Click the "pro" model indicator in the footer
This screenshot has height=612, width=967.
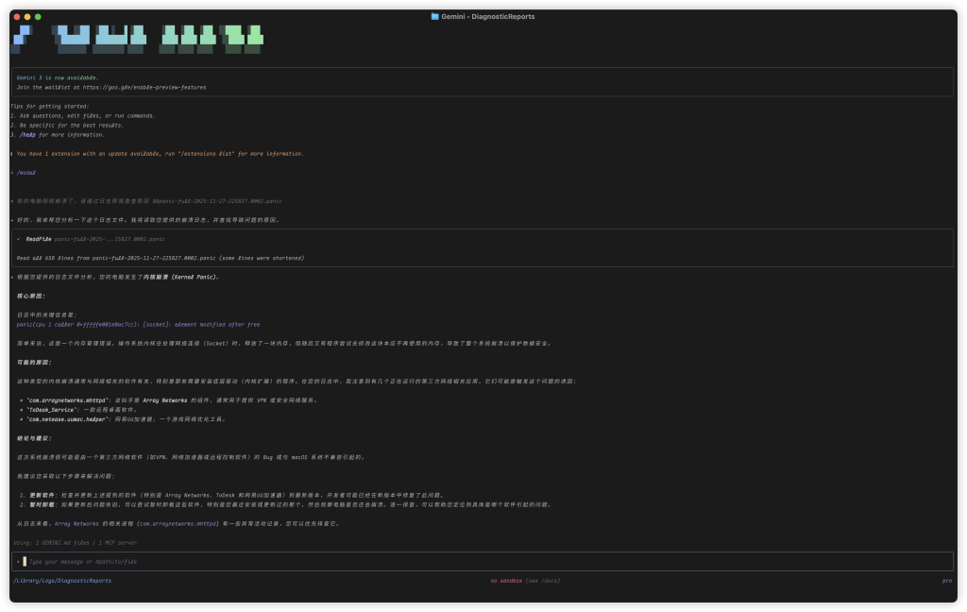pos(946,581)
